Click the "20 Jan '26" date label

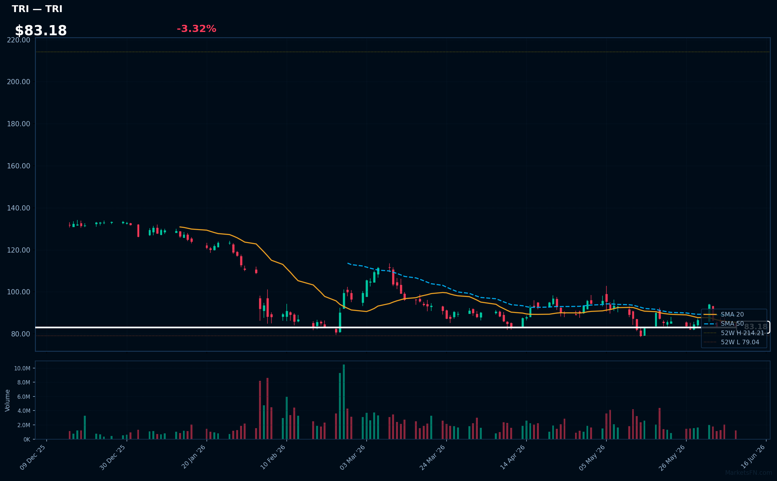coord(193,457)
